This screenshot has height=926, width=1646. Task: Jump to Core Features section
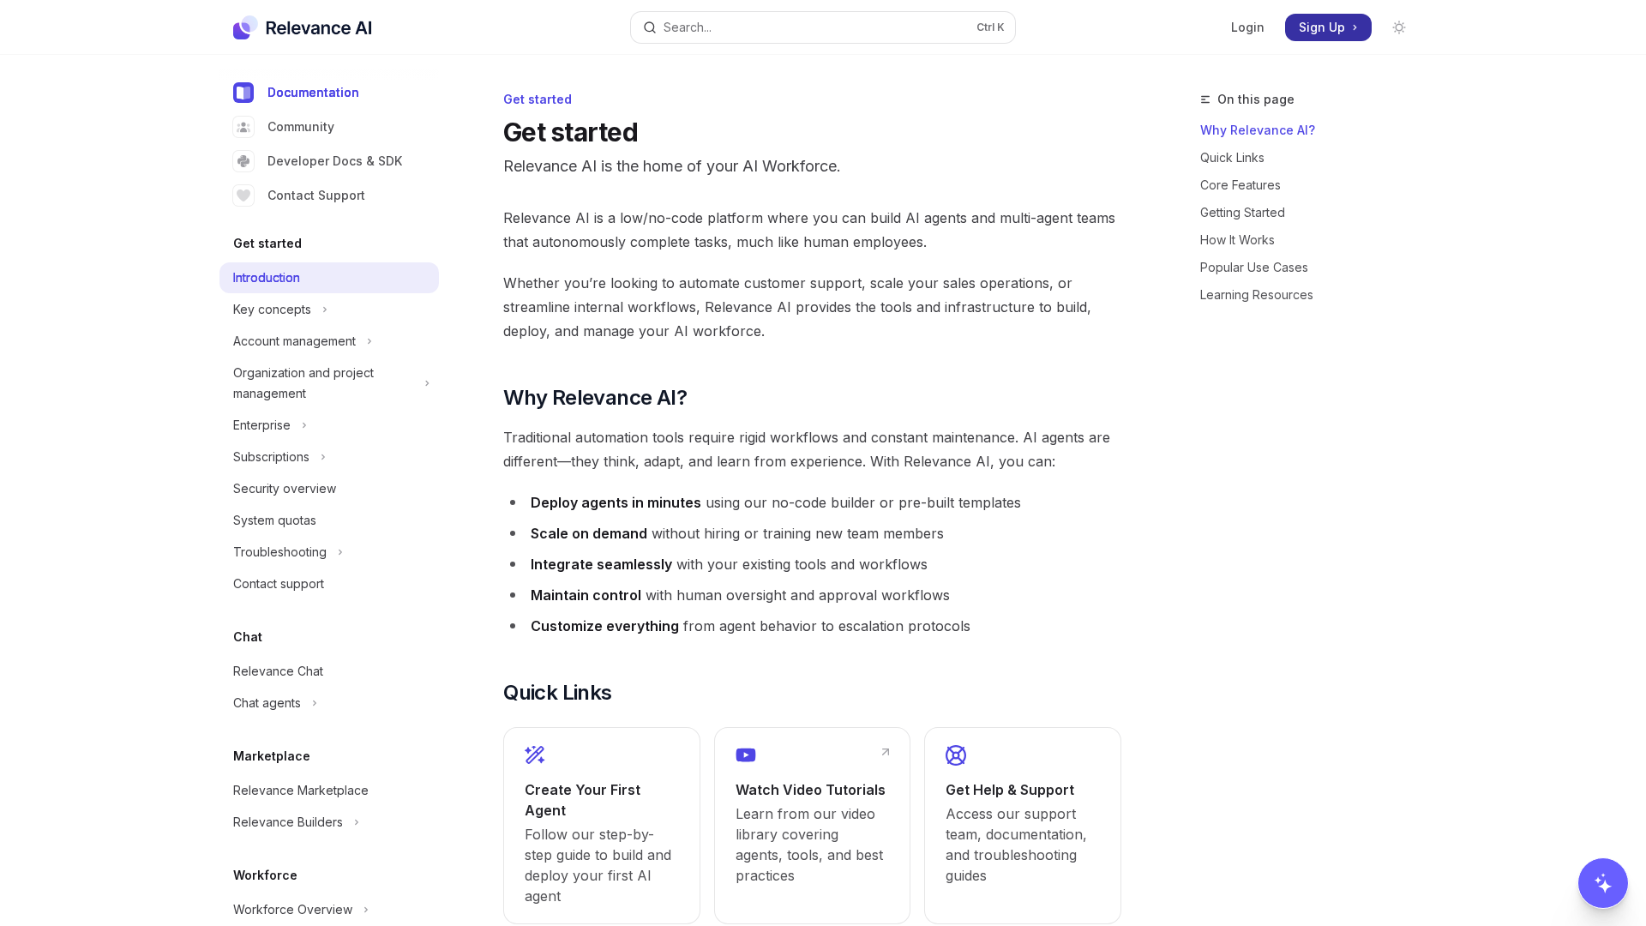coord(1240,185)
